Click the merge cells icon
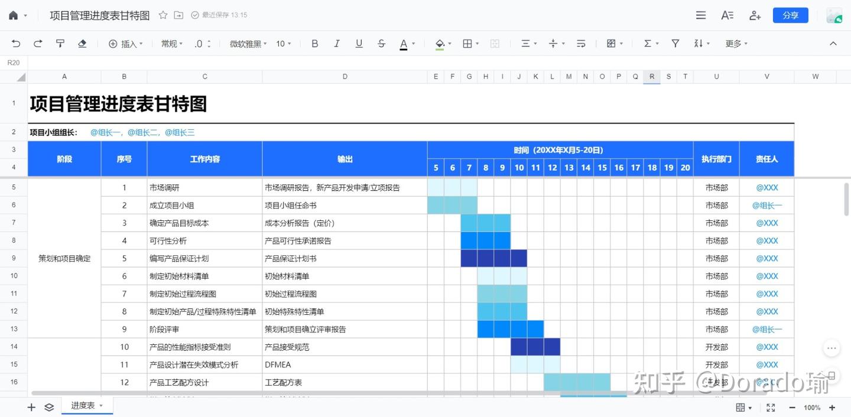The width and height of the screenshot is (851, 417). click(x=495, y=44)
